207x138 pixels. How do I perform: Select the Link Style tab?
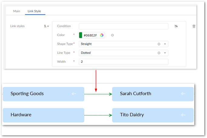click(34, 11)
